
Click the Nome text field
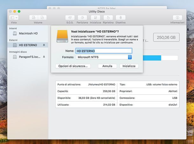point(104,51)
